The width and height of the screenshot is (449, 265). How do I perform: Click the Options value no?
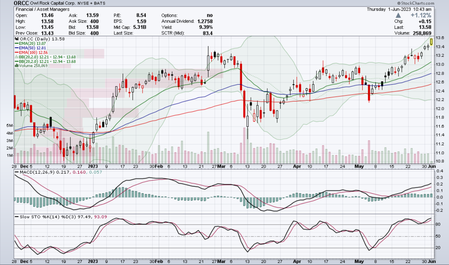[x=209, y=15]
